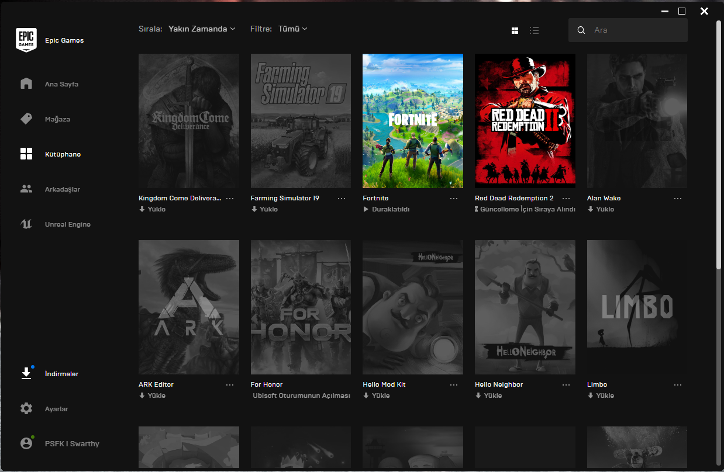Viewport: 724px width, 472px height.
Task: Install Hello Mod Kit via Yükle
Action: point(377,395)
